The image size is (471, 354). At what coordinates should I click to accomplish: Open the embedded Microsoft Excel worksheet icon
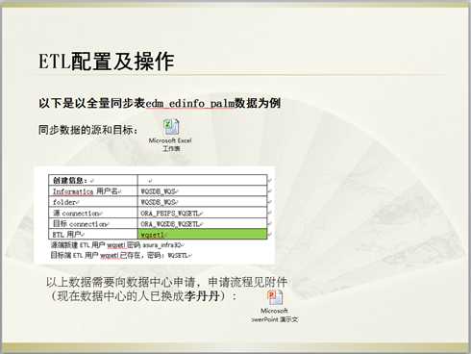tap(171, 127)
